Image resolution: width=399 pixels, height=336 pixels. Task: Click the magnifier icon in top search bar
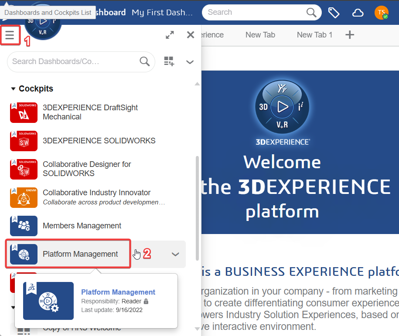tap(311, 12)
